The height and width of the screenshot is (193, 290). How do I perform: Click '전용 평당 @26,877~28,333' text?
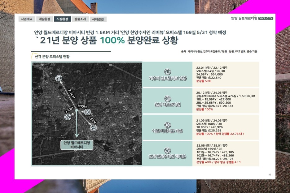[x=215, y=106]
